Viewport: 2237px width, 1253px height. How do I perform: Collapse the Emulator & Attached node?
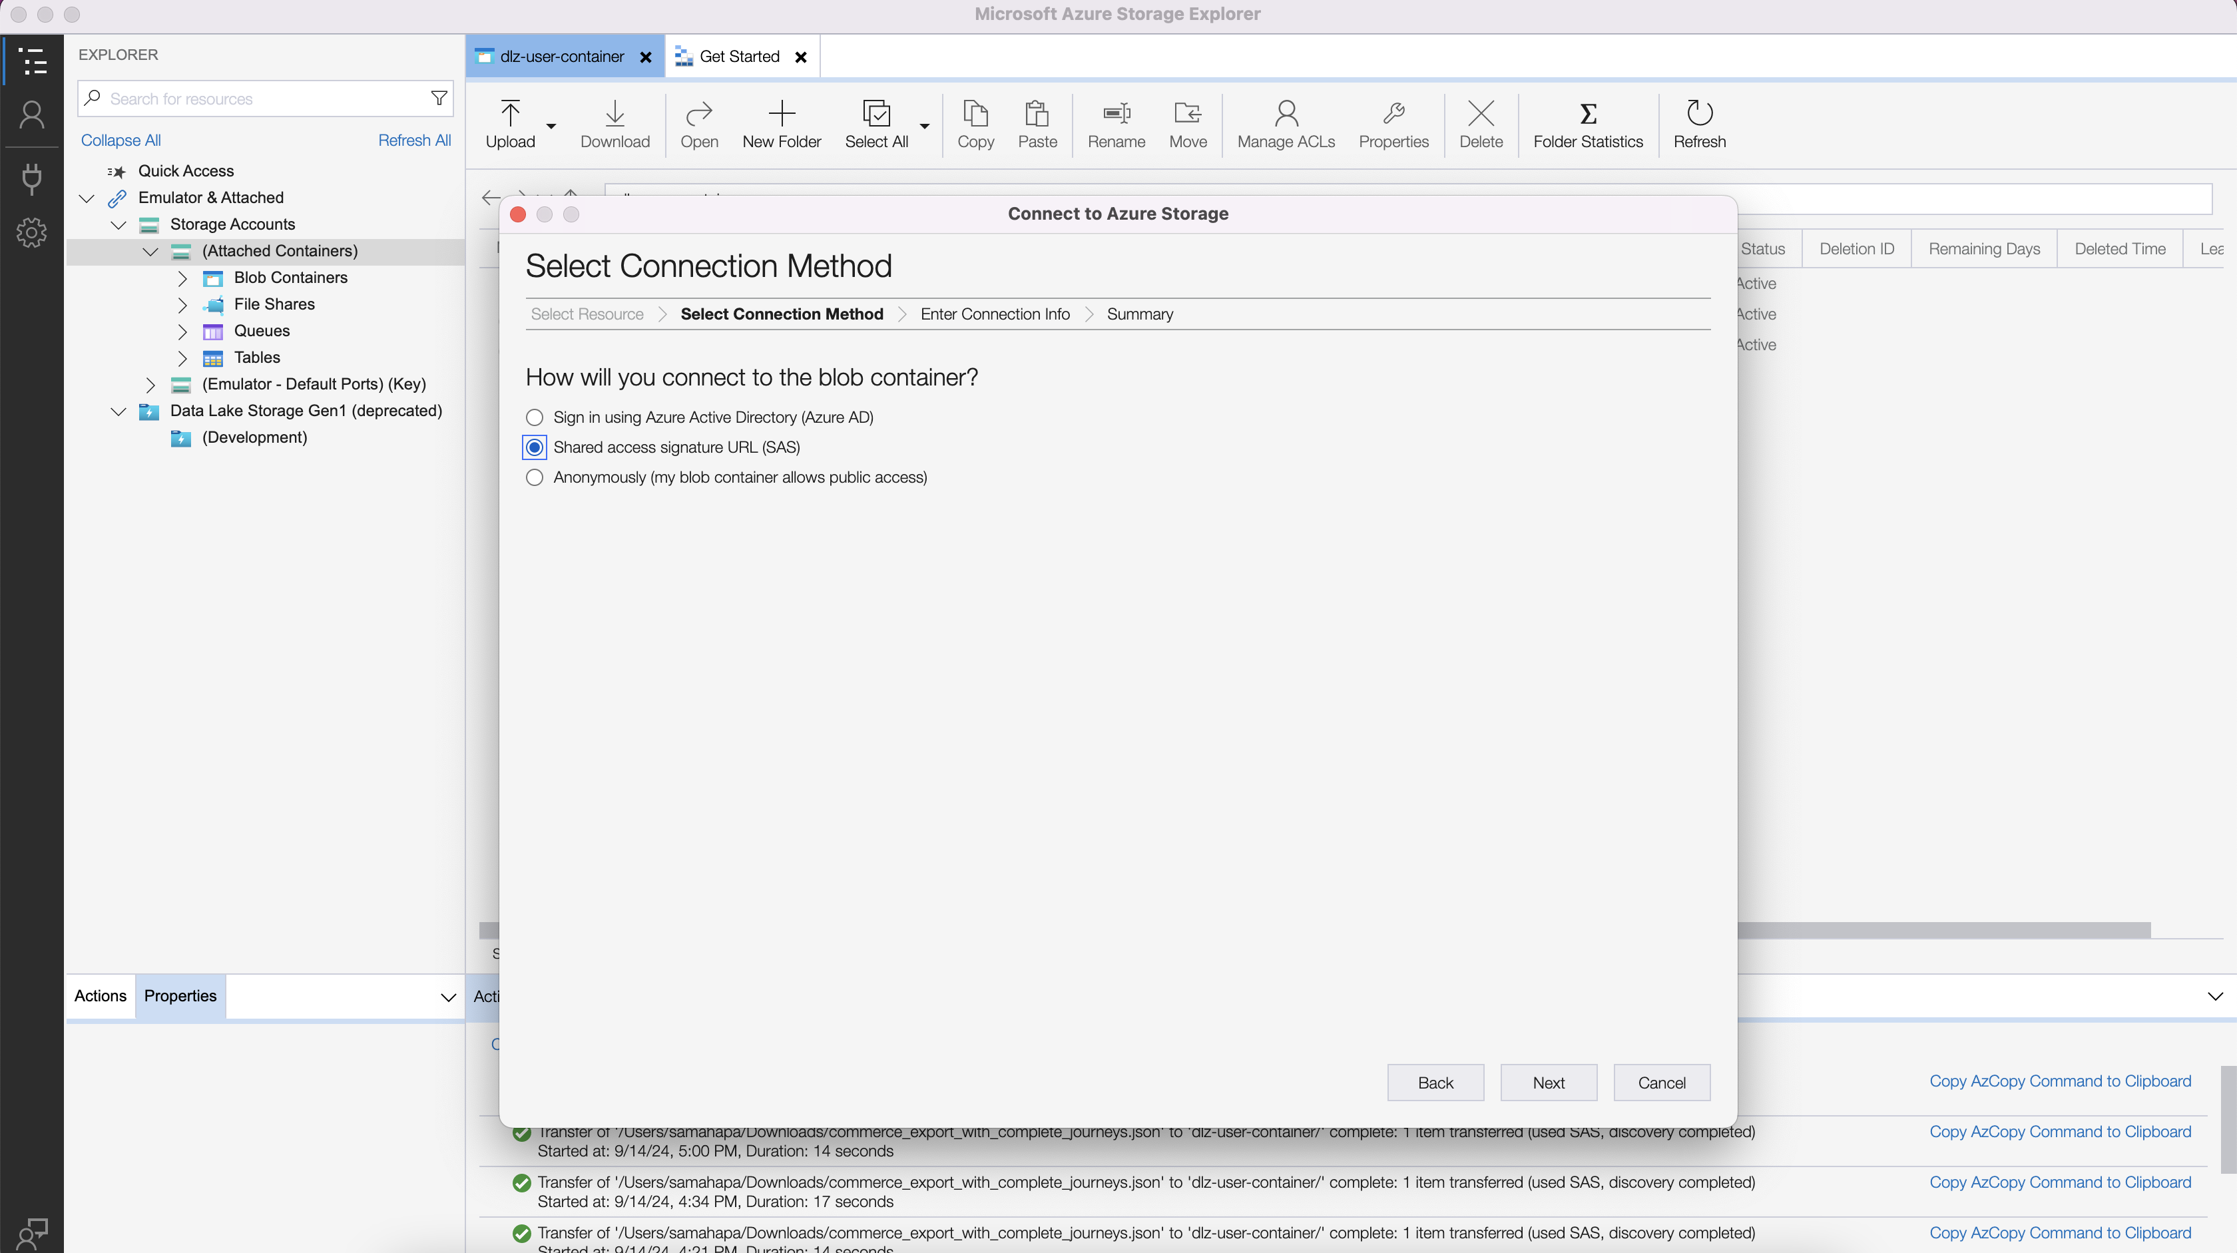86,198
